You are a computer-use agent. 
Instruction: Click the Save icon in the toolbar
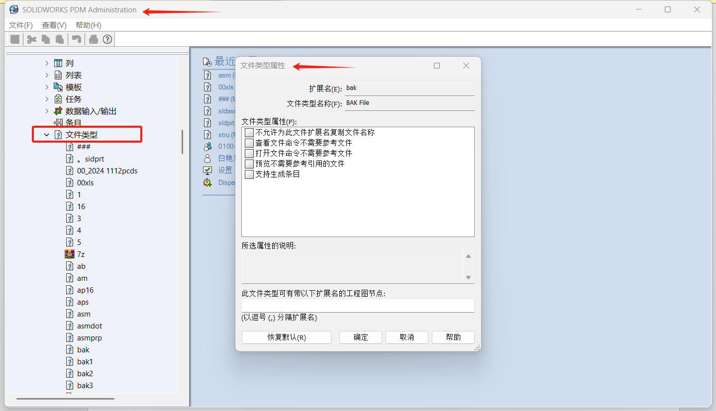[15, 39]
